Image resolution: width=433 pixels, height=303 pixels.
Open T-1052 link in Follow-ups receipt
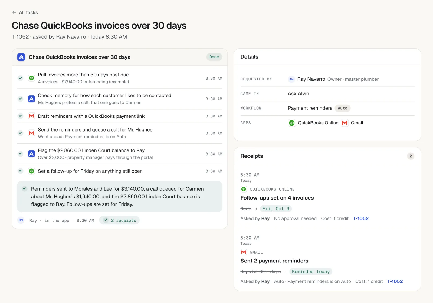[361, 218]
